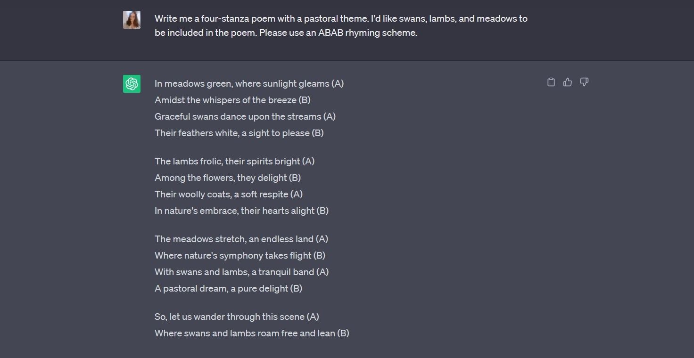The width and height of the screenshot is (694, 358).
Task: Click the prompt line mentioning ABAB rhyming scheme
Action: coord(286,33)
